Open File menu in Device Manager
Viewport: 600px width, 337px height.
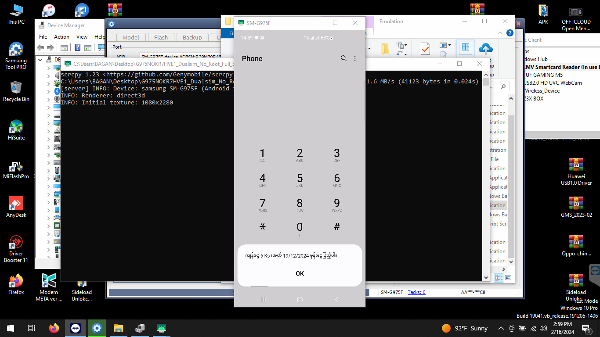tap(43, 37)
